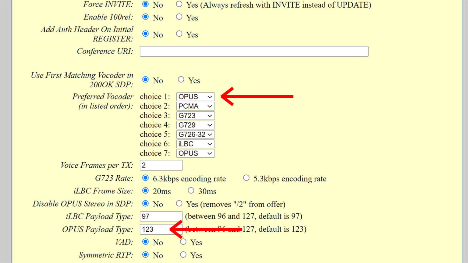The width and height of the screenshot is (468, 263).
Task: Select 5.3kbps encoding rate for G723
Action: [246, 178]
